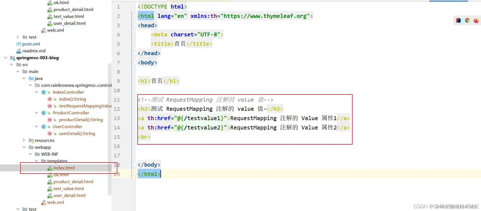This screenshot has width=481, height=211.
Task: Fold marker at closing body line 18
Action: (x=135, y=165)
